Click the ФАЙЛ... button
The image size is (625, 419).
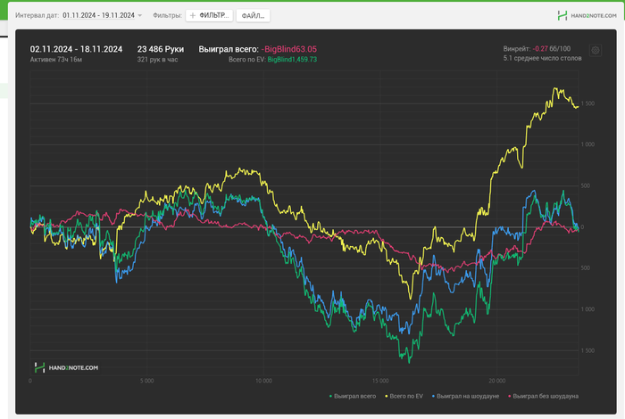pyautogui.click(x=253, y=16)
